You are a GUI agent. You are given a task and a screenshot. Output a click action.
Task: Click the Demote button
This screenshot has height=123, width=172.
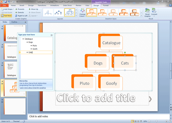tap(20, 13)
